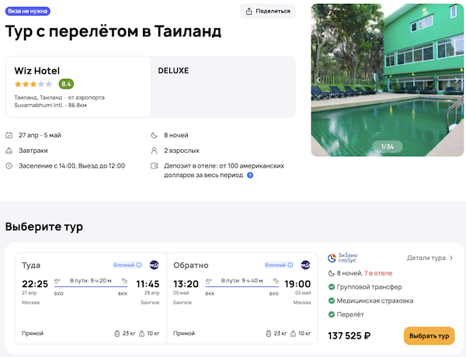Click the info icon next to deposit text

click(250, 175)
